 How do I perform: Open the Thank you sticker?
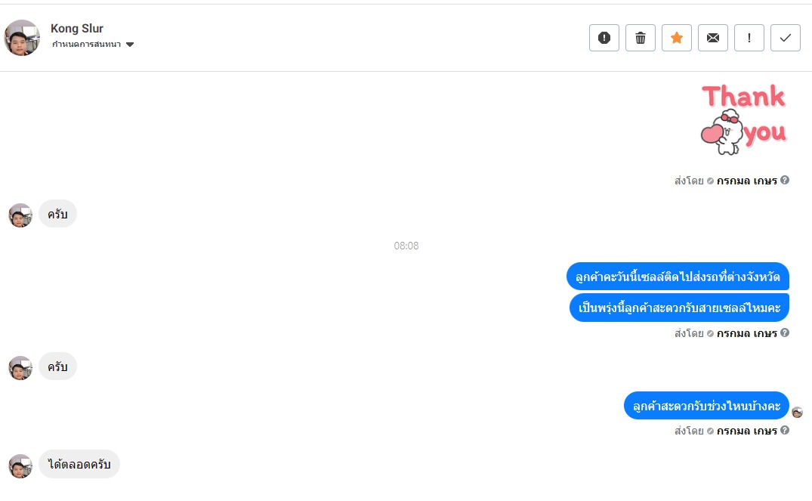coord(744,119)
